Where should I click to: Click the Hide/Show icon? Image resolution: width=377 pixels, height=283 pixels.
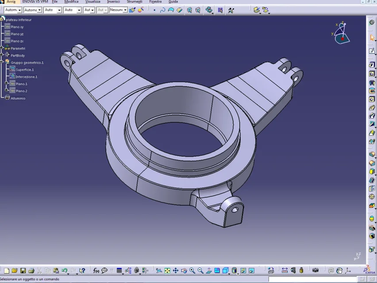tap(243, 271)
